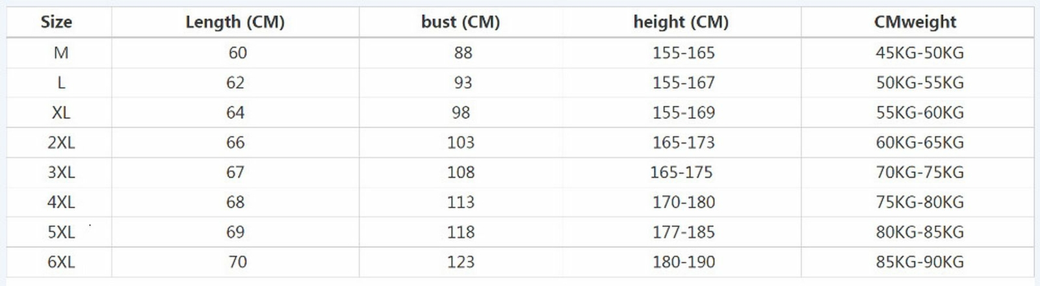Click the height range 180-190
Viewport: 1040px width, 286px height.
tap(684, 262)
